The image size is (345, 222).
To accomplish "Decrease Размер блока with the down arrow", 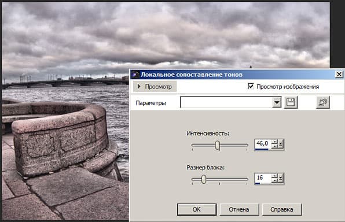I will (274, 180).
